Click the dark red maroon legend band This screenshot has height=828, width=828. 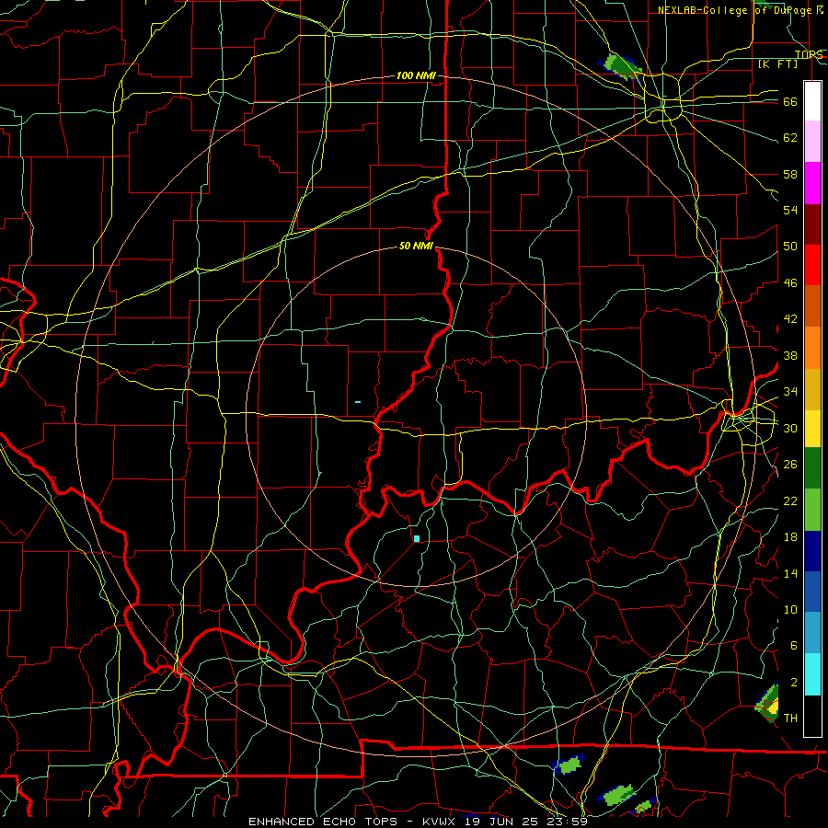[812, 224]
